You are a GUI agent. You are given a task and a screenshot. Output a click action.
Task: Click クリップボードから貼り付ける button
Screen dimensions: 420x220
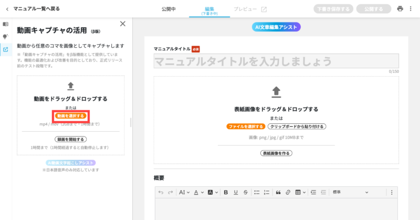pyautogui.click(x=297, y=127)
